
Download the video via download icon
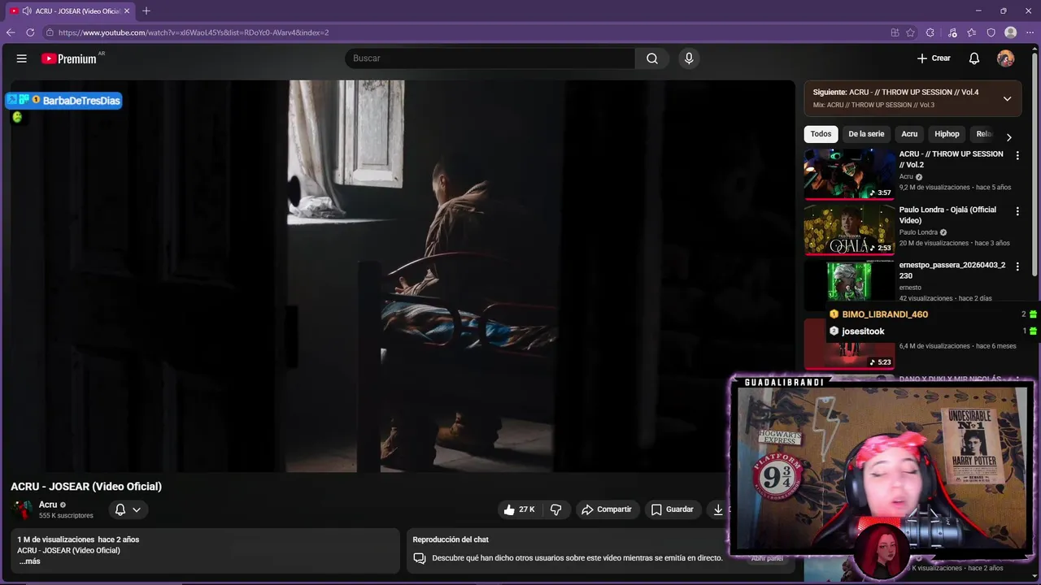718,509
